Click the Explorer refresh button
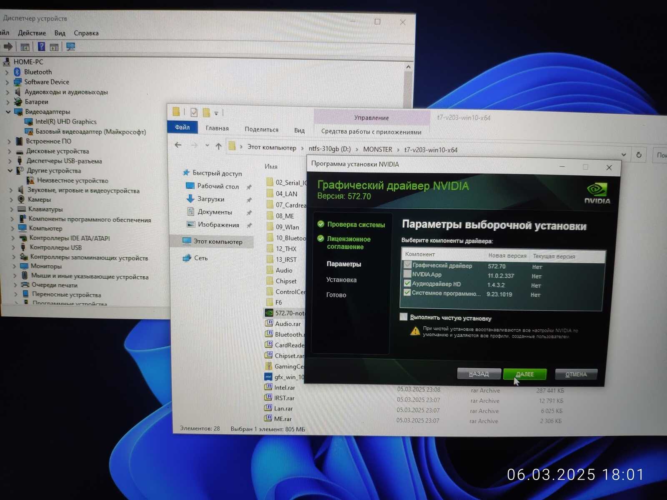 point(639,155)
